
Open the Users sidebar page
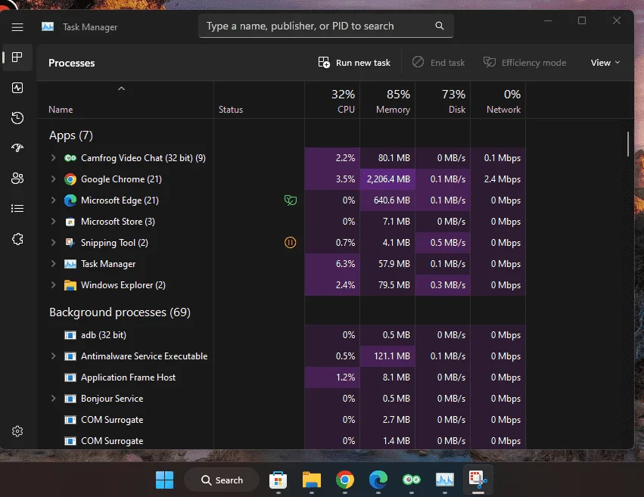coord(17,178)
